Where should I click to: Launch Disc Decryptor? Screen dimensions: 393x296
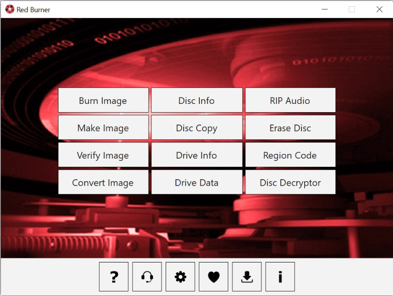(x=290, y=182)
